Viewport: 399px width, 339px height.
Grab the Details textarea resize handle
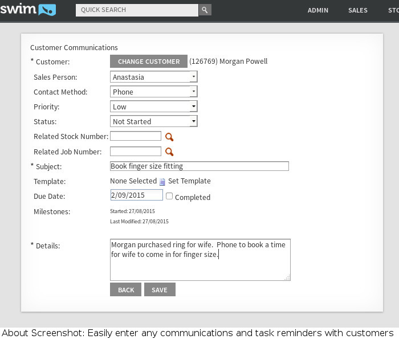click(288, 278)
